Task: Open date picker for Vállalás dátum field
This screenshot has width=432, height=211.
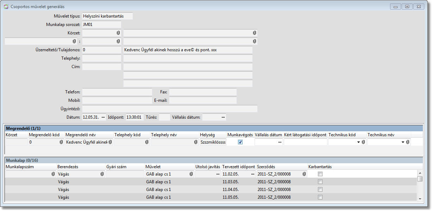Action: (x=223, y=117)
